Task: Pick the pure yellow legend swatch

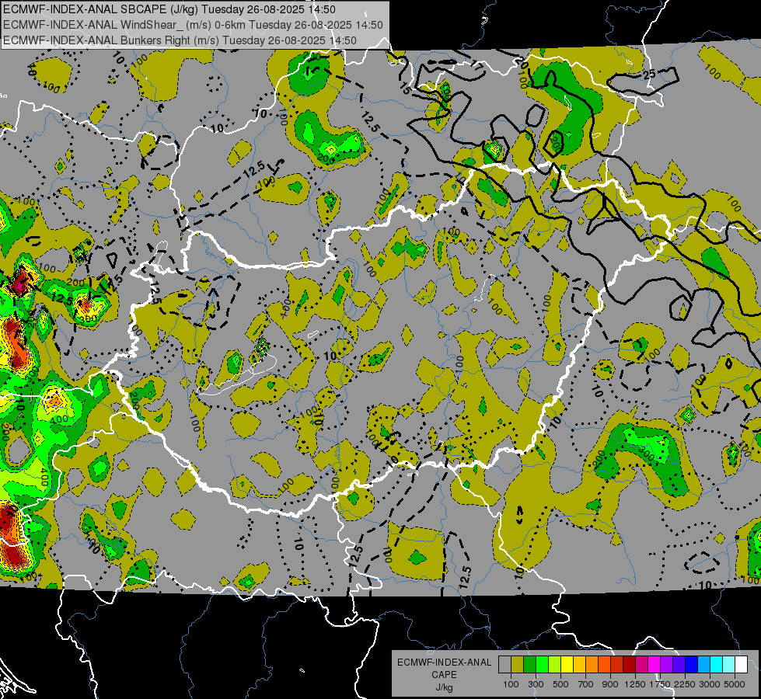Action: click(x=567, y=665)
